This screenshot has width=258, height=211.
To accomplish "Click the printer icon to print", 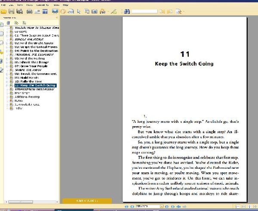I will click(29, 11).
